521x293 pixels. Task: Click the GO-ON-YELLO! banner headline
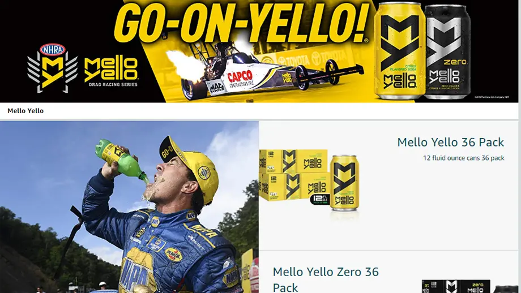[x=242, y=22]
